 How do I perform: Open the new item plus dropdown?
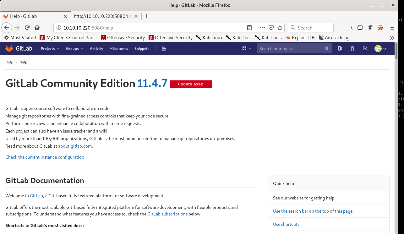pyautogui.click(x=247, y=49)
